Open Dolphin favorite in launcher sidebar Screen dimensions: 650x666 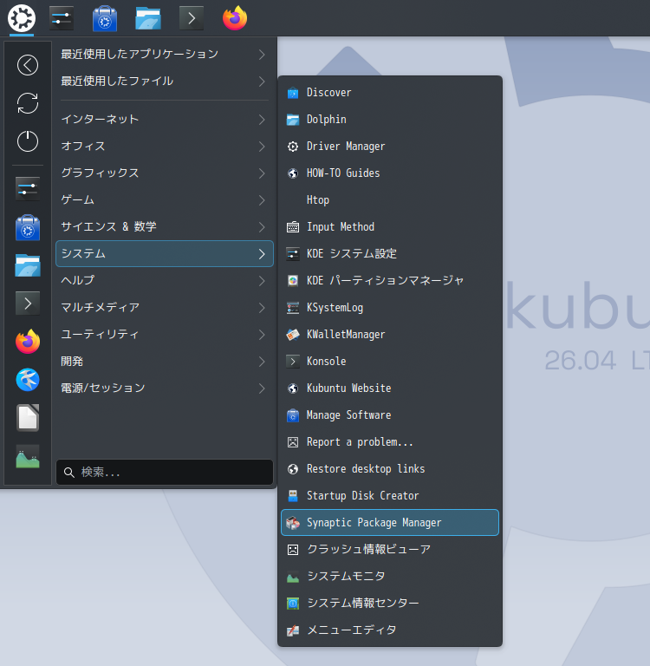coord(28,265)
